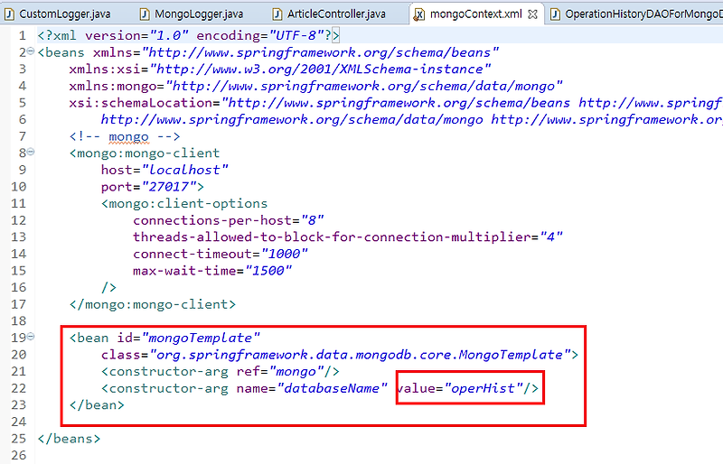Click the closing </bean> tag on line 23
The image size is (723, 464).
pyautogui.click(x=97, y=405)
